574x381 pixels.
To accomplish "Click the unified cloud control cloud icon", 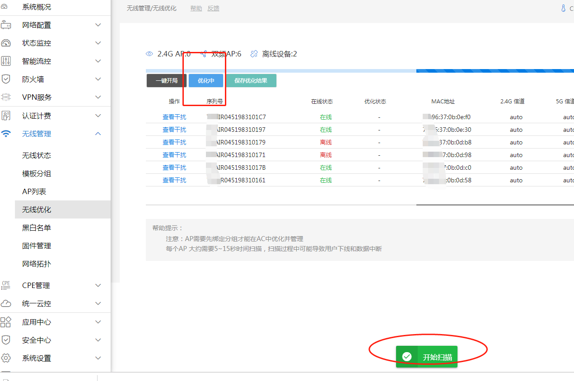I will click(x=6, y=304).
